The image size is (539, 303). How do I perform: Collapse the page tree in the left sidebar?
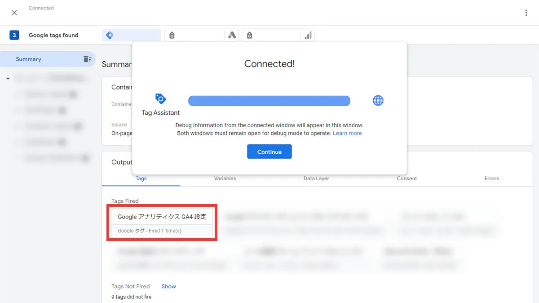7,77
